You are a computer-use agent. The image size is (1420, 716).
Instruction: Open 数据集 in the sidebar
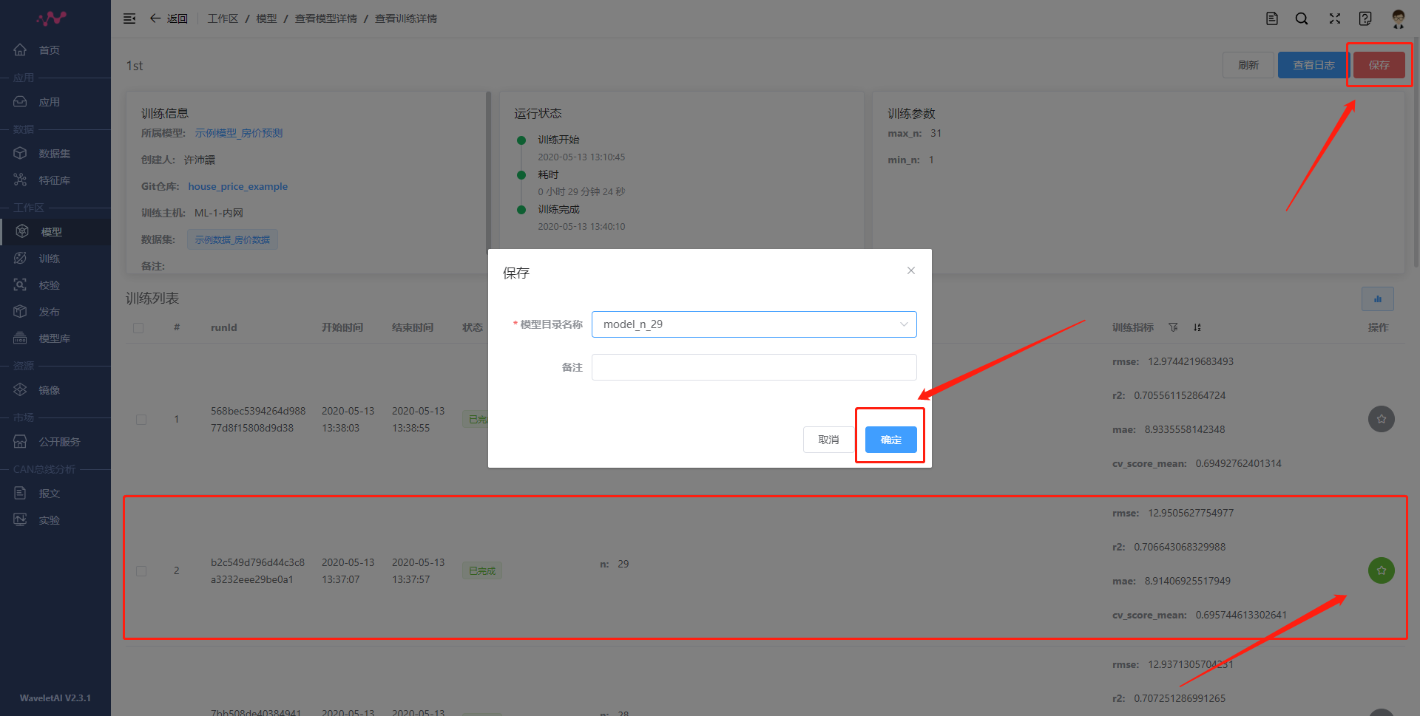pos(55,154)
